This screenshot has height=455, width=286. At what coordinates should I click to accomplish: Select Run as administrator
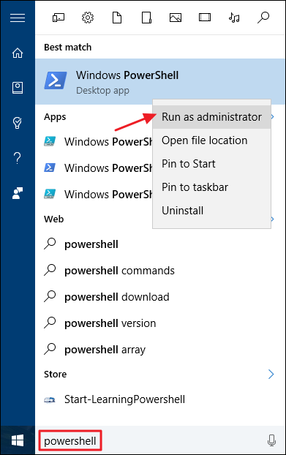[x=211, y=117]
